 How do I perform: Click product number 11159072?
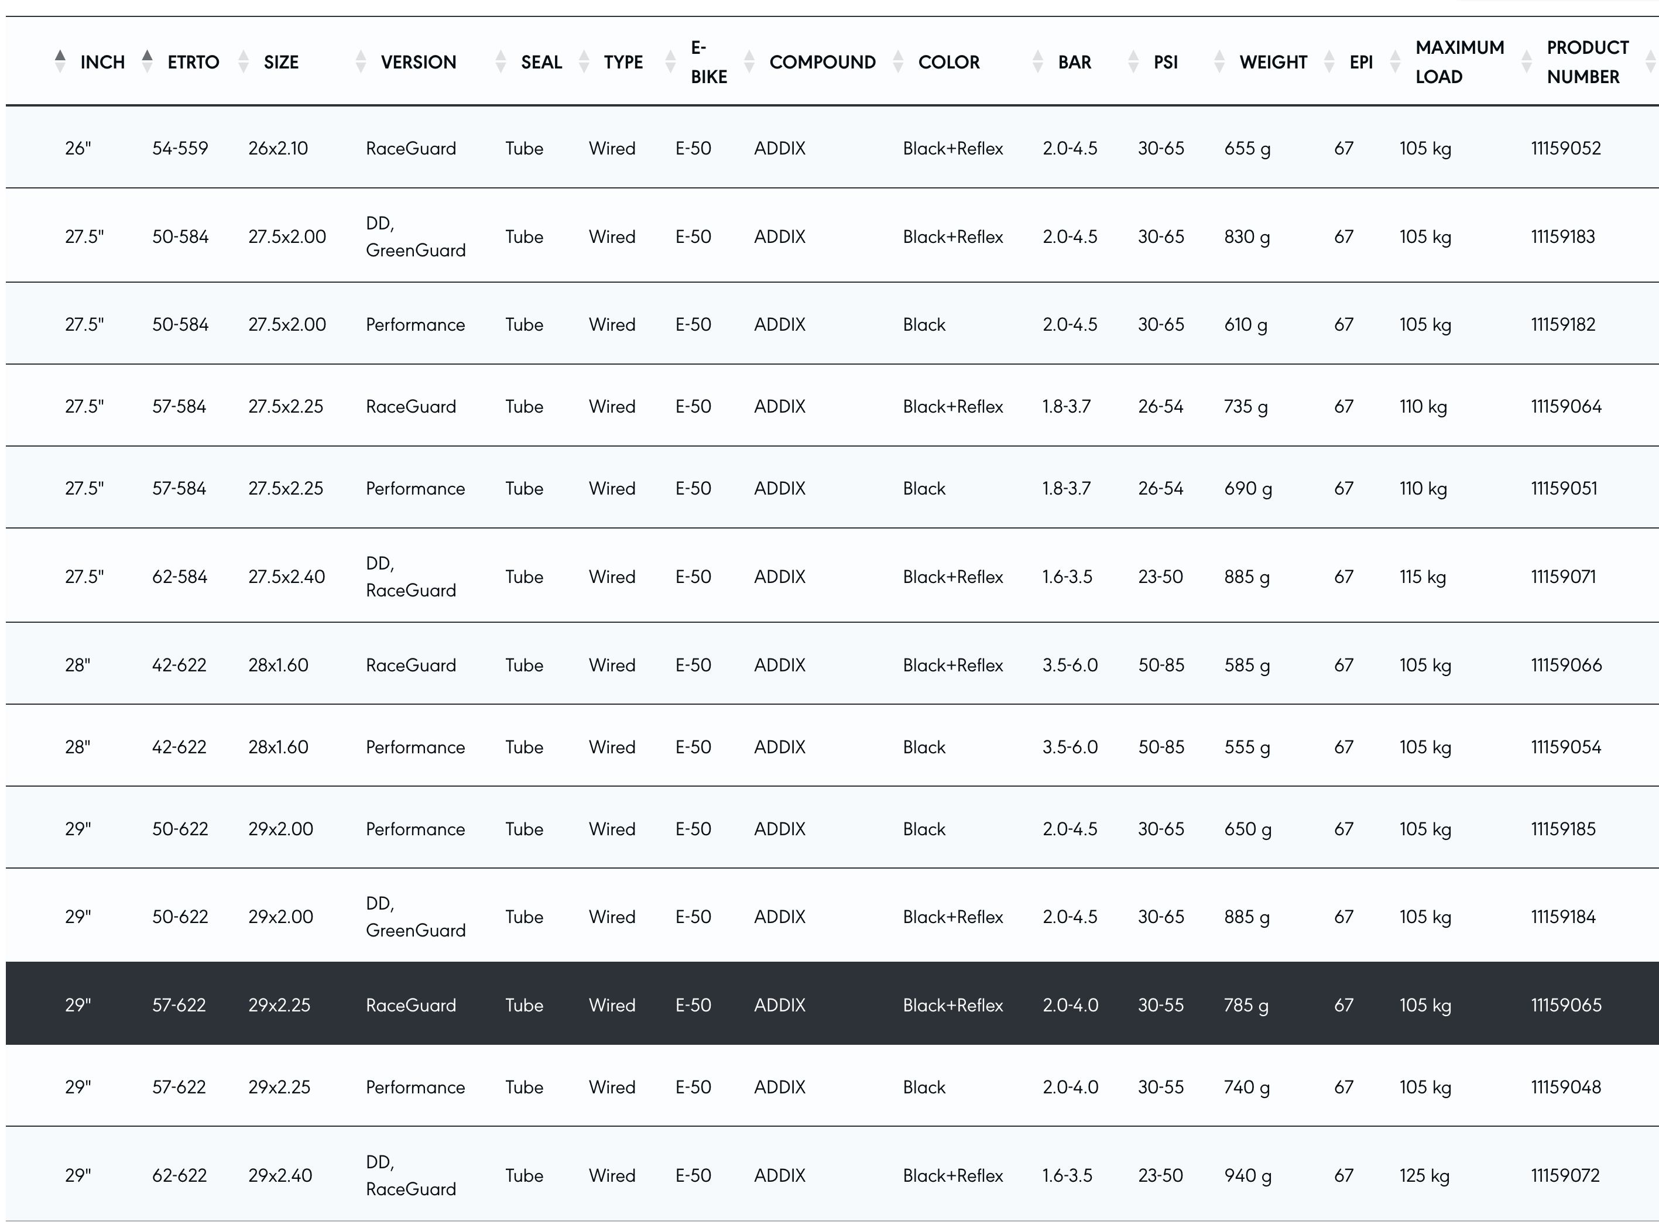pos(1565,1175)
